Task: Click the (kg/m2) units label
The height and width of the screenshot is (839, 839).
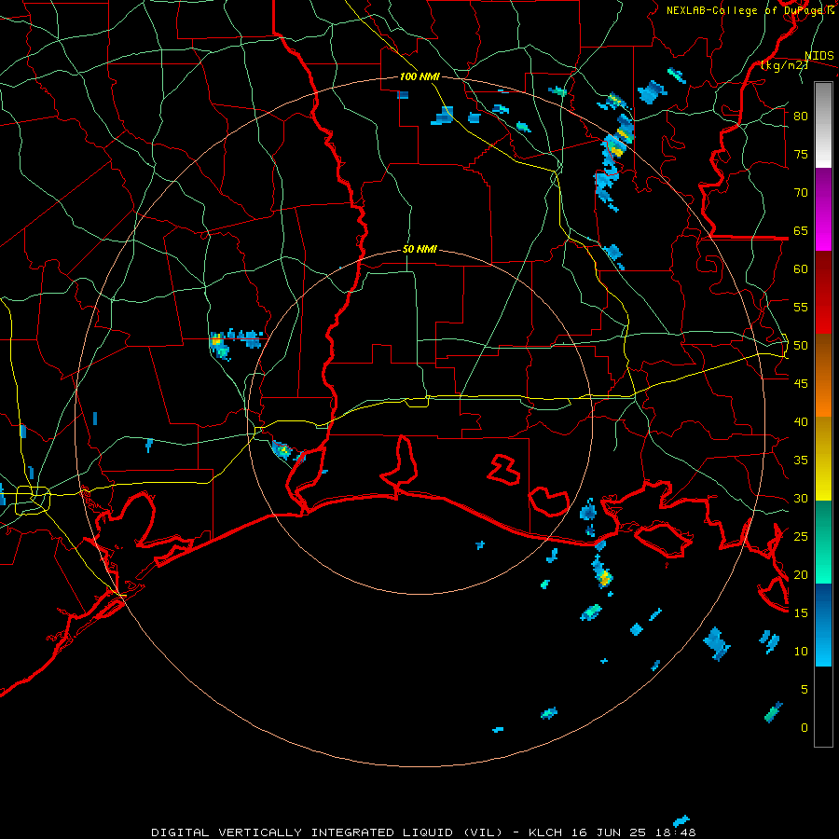Action: (x=784, y=66)
